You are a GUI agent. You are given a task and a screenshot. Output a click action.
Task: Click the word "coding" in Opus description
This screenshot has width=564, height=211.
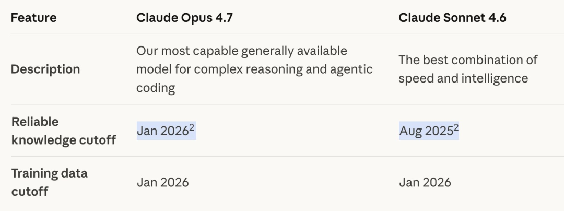[156, 87]
